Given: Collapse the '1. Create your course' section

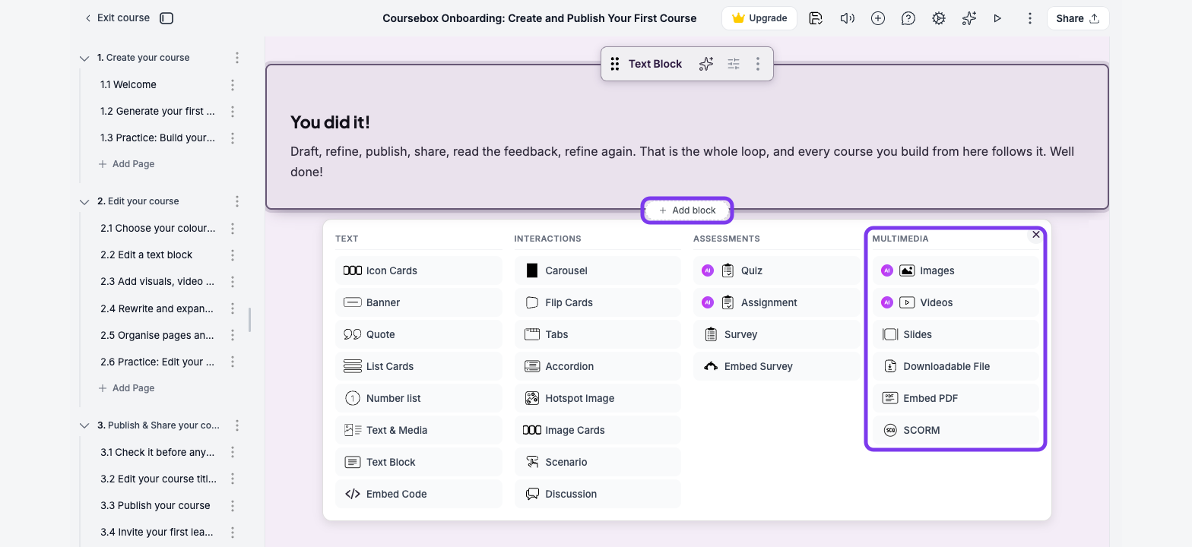Looking at the screenshot, I should coord(84,58).
